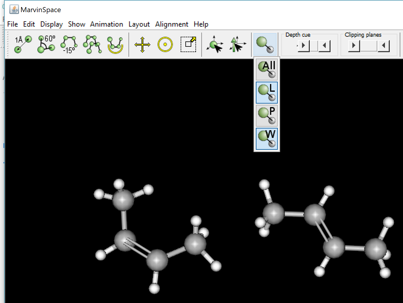The width and height of the screenshot is (403, 303).
Task: Open the Animation menu
Action: [107, 24]
